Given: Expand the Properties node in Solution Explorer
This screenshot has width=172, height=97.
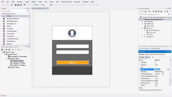Looking at the screenshot, I should click(142, 22).
